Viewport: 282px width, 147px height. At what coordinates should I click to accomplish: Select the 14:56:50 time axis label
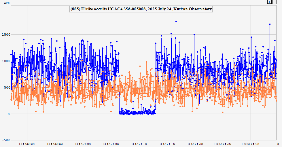(x=27, y=144)
